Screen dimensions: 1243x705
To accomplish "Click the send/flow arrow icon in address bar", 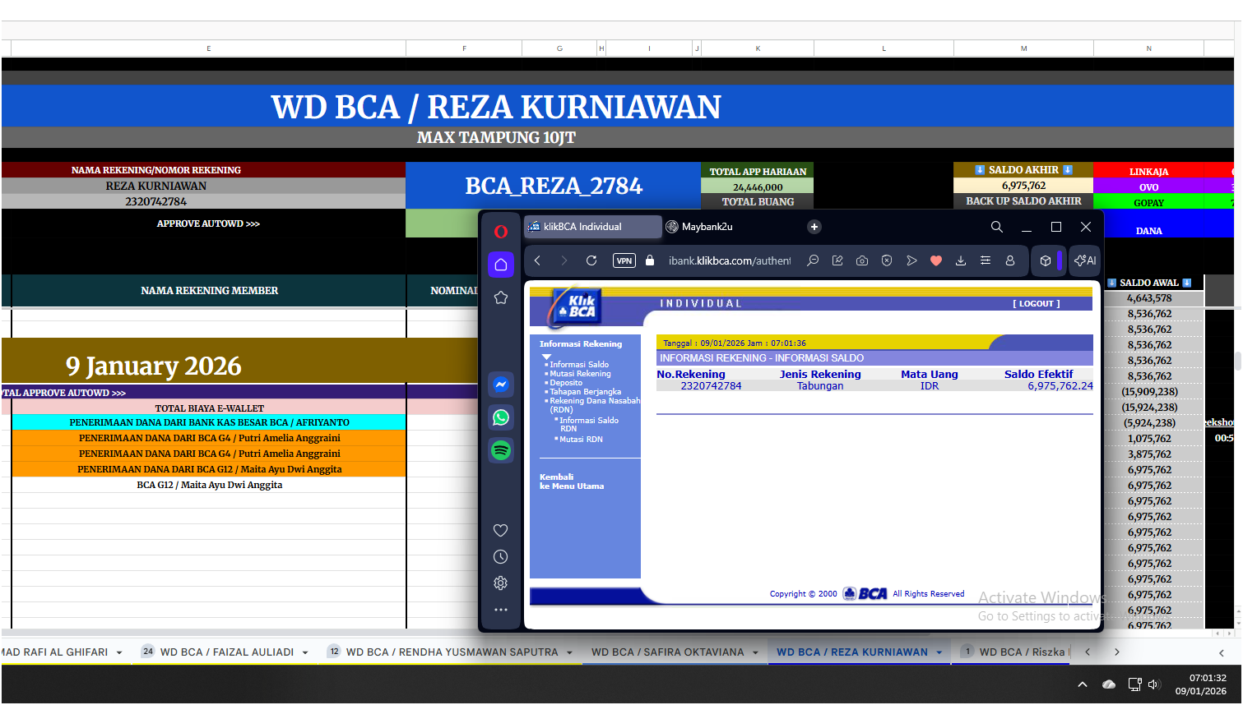I will point(911,260).
